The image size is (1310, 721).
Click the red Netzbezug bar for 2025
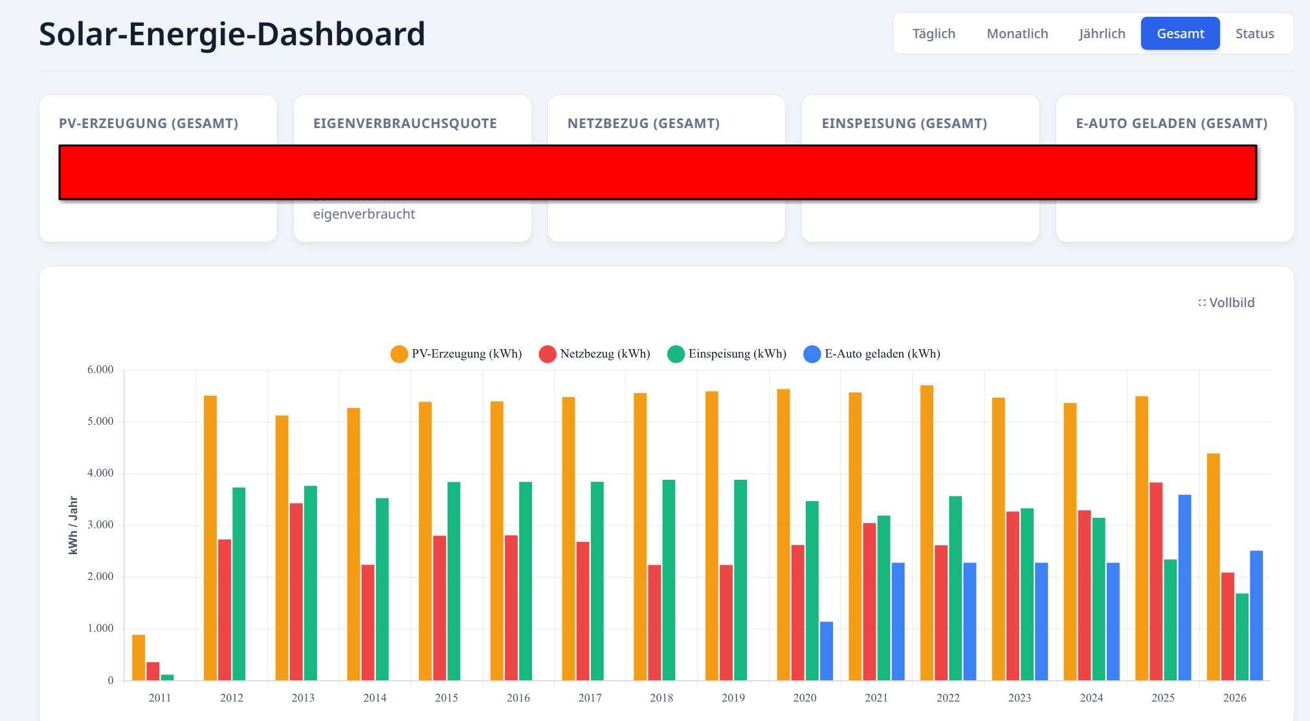click(1156, 581)
